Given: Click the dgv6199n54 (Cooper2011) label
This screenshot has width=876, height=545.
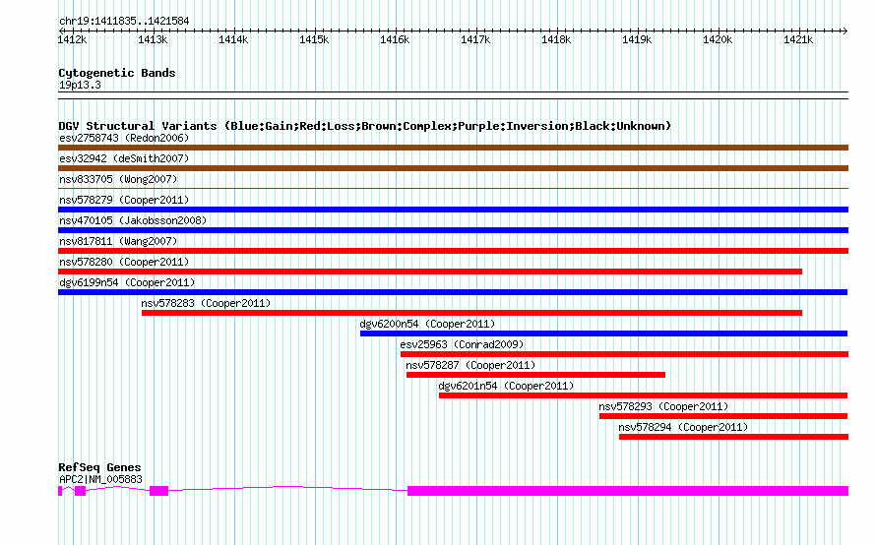Looking at the screenshot, I should (x=127, y=282).
